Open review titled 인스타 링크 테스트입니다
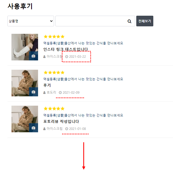Image resolution: width=173 pixels, height=173 pixels. 65,49
